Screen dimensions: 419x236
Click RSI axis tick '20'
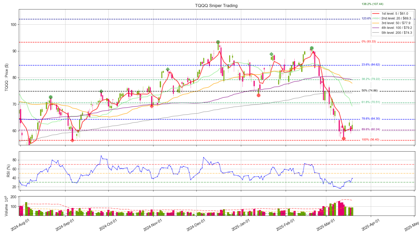tap(14, 187)
